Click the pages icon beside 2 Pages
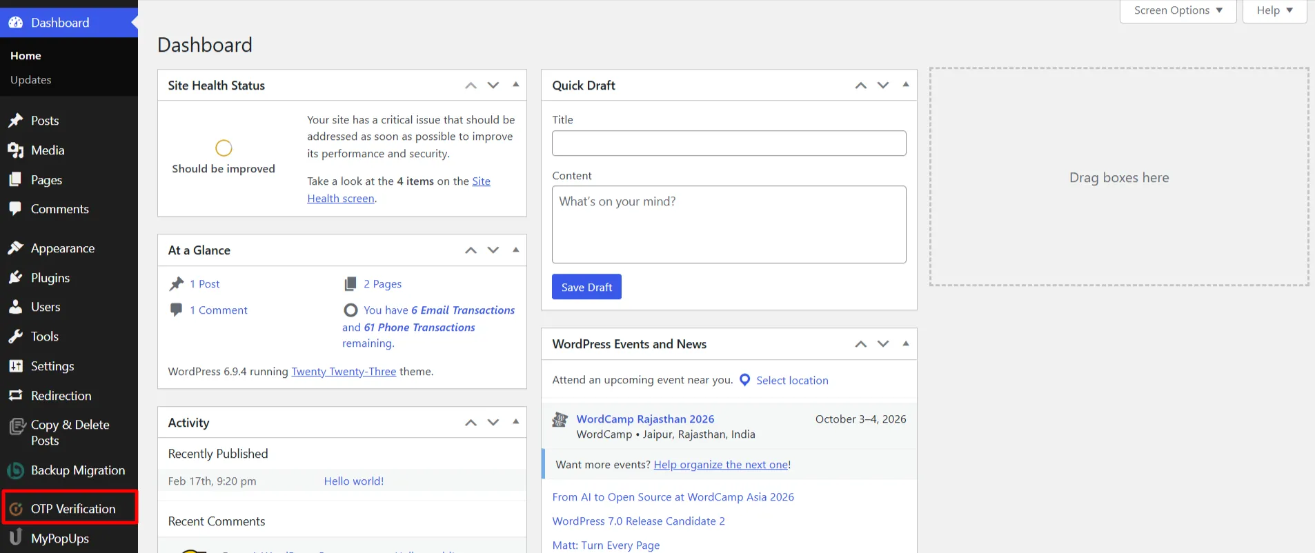The image size is (1315, 553). [x=350, y=283]
